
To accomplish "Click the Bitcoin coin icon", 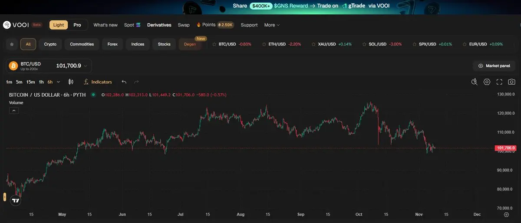I will point(13,66).
